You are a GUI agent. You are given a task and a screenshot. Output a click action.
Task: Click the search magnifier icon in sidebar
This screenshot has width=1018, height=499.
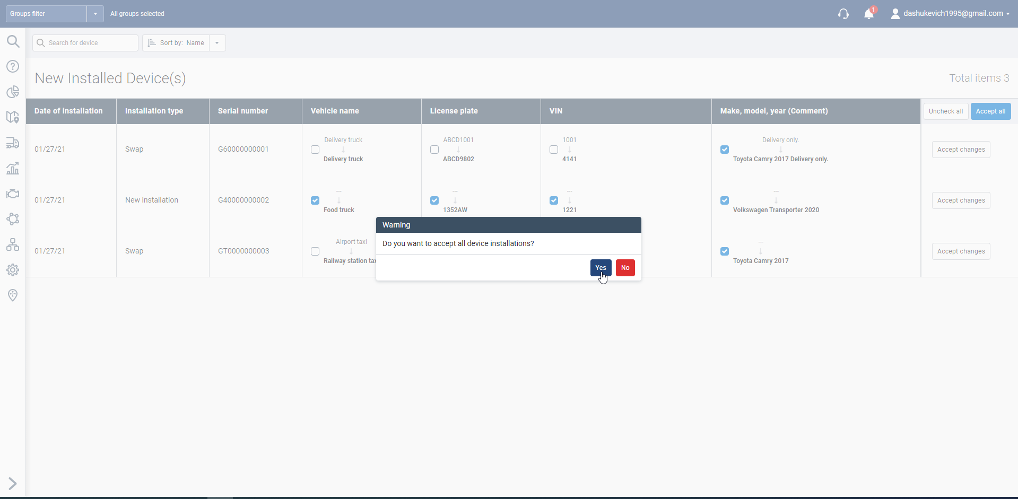pyautogui.click(x=13, y=41)
